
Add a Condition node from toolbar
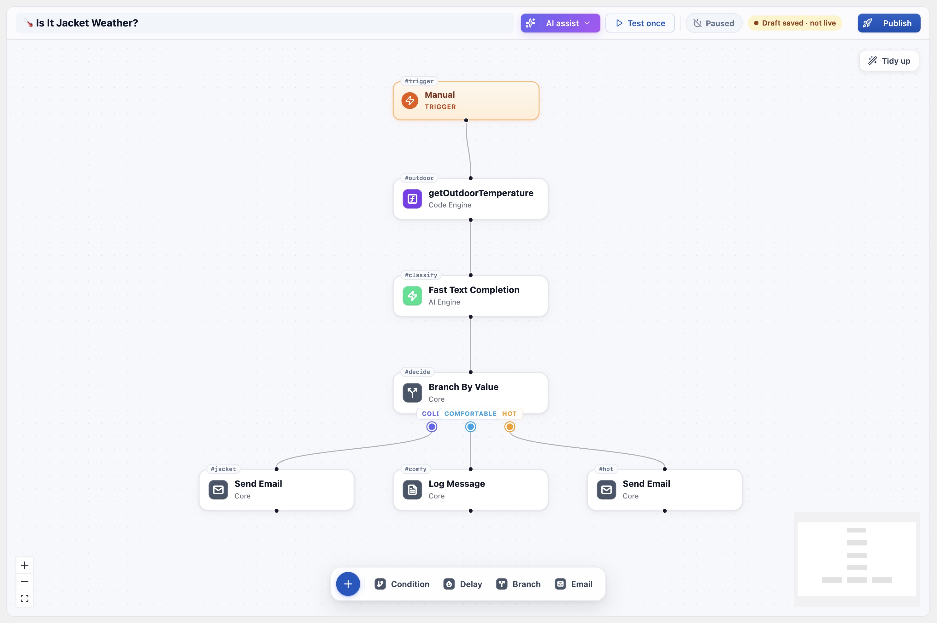(402, 584)
